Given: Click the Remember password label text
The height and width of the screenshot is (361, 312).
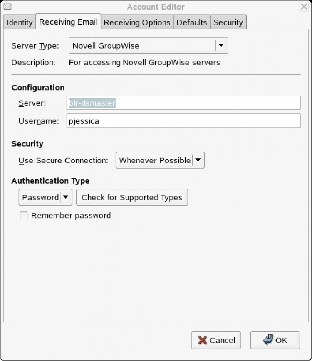Looking at the screenshot, I should click(x=71, y=216).
